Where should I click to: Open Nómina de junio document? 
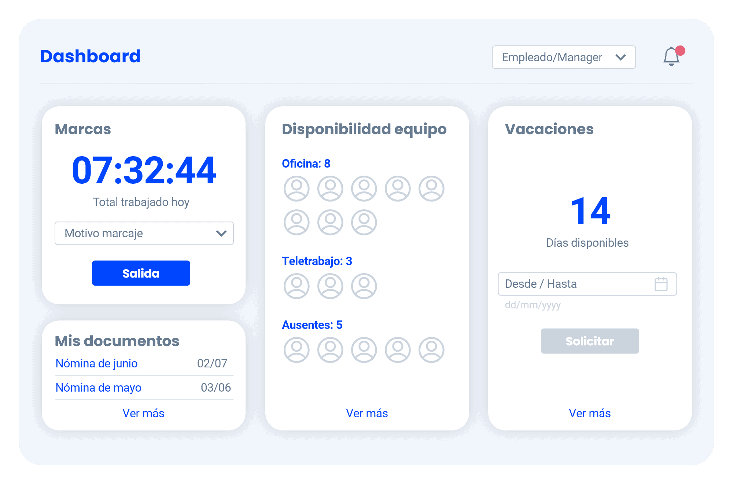tap(96, 364)
